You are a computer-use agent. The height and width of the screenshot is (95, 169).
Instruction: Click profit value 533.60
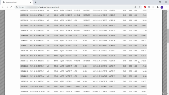[144, 35]
